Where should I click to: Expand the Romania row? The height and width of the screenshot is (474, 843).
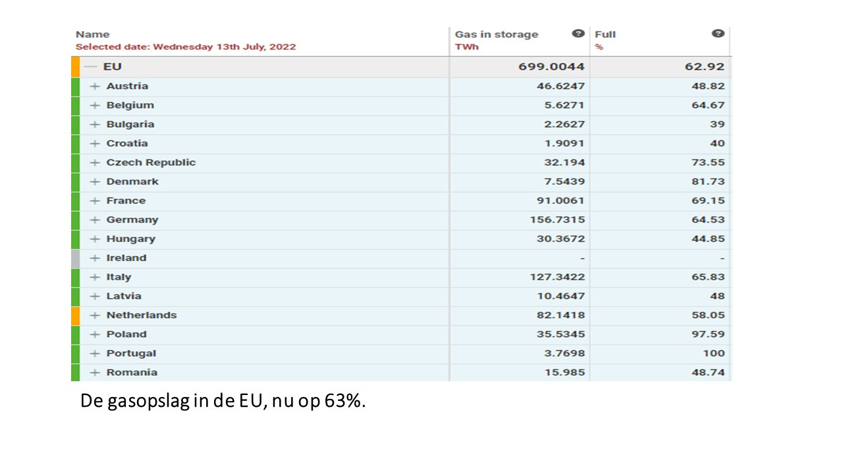point(95,373)
